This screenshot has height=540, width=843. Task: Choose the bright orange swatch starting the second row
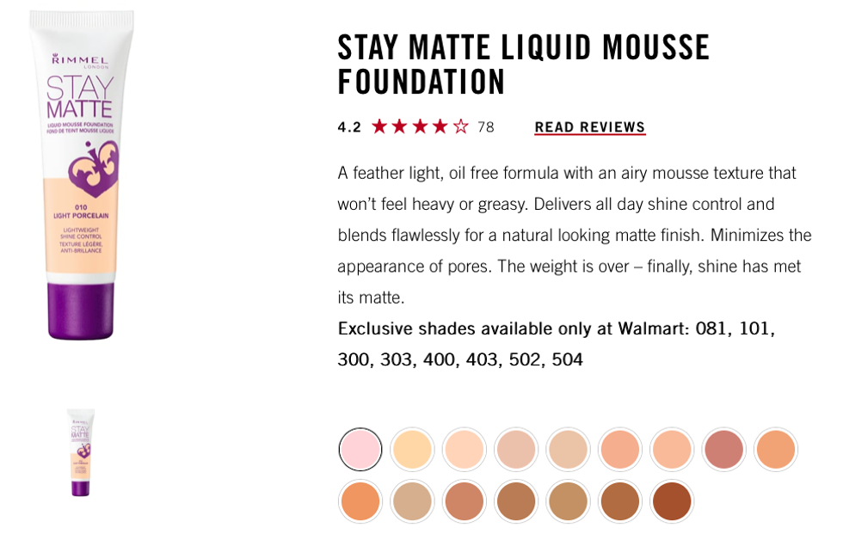pyautogui.click(x=360, y=501)
